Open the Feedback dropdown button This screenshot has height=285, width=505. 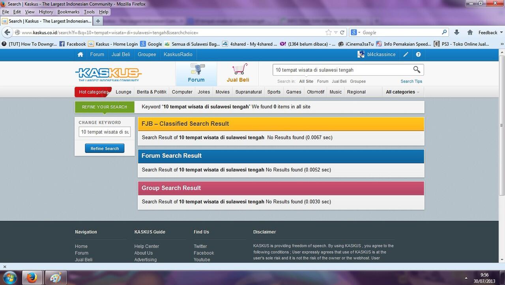coord(490,32)
